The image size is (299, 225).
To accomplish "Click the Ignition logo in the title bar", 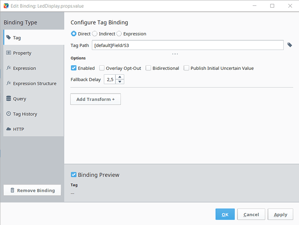I will coord(5,6).
